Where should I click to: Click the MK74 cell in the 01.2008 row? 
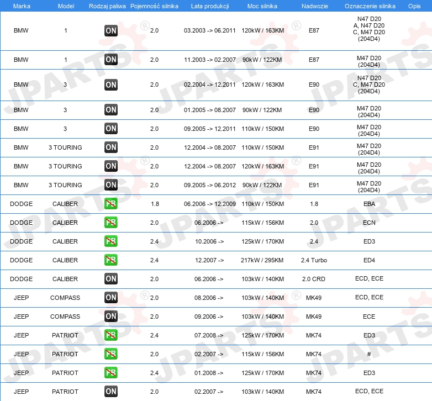click(314, 373)
